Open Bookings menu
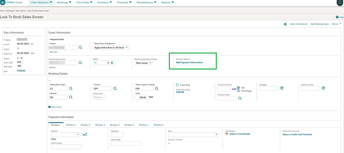The width and height of the screenshot is (344, 153). point(64,2)
